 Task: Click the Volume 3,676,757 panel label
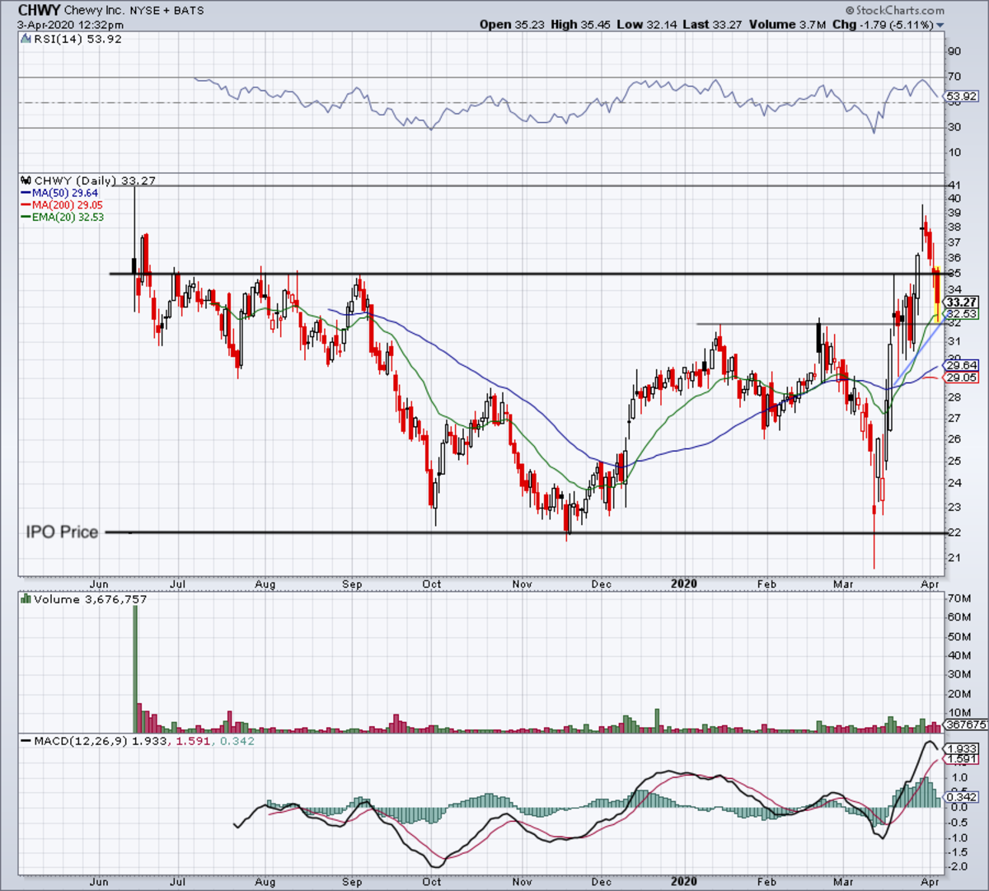91,599
